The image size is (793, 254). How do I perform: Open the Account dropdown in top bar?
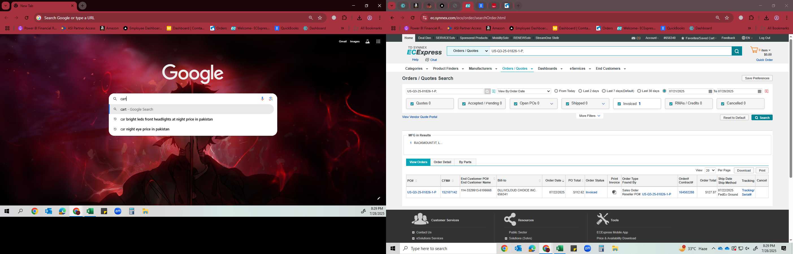click(652, 38)
